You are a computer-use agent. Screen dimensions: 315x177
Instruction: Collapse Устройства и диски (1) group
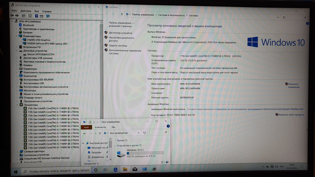[x=115, y=146]
